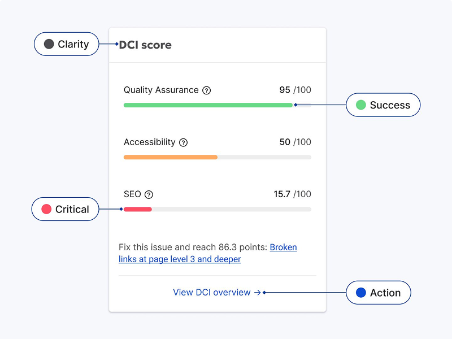Click the Accessibility section label
This screenshot has width=452, height=339.
tap(151, 142)
